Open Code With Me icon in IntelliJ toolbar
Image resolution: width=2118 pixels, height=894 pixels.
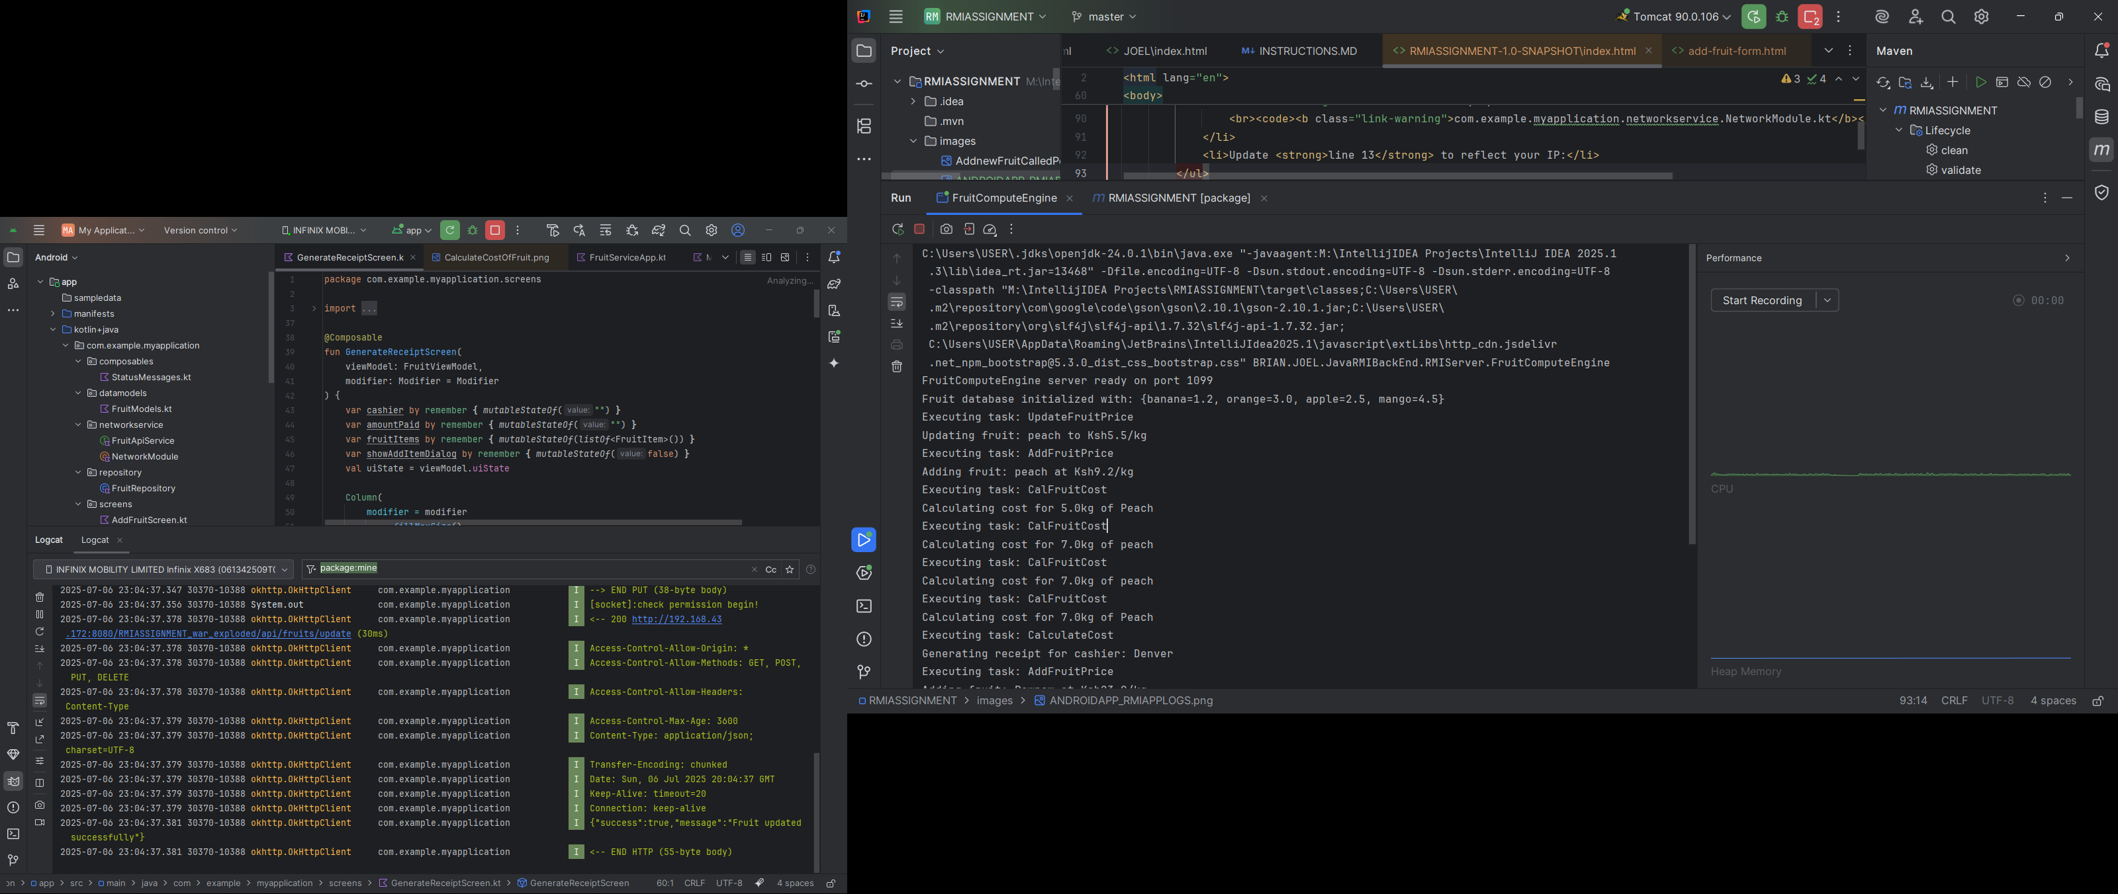(x=1915, y=17)
